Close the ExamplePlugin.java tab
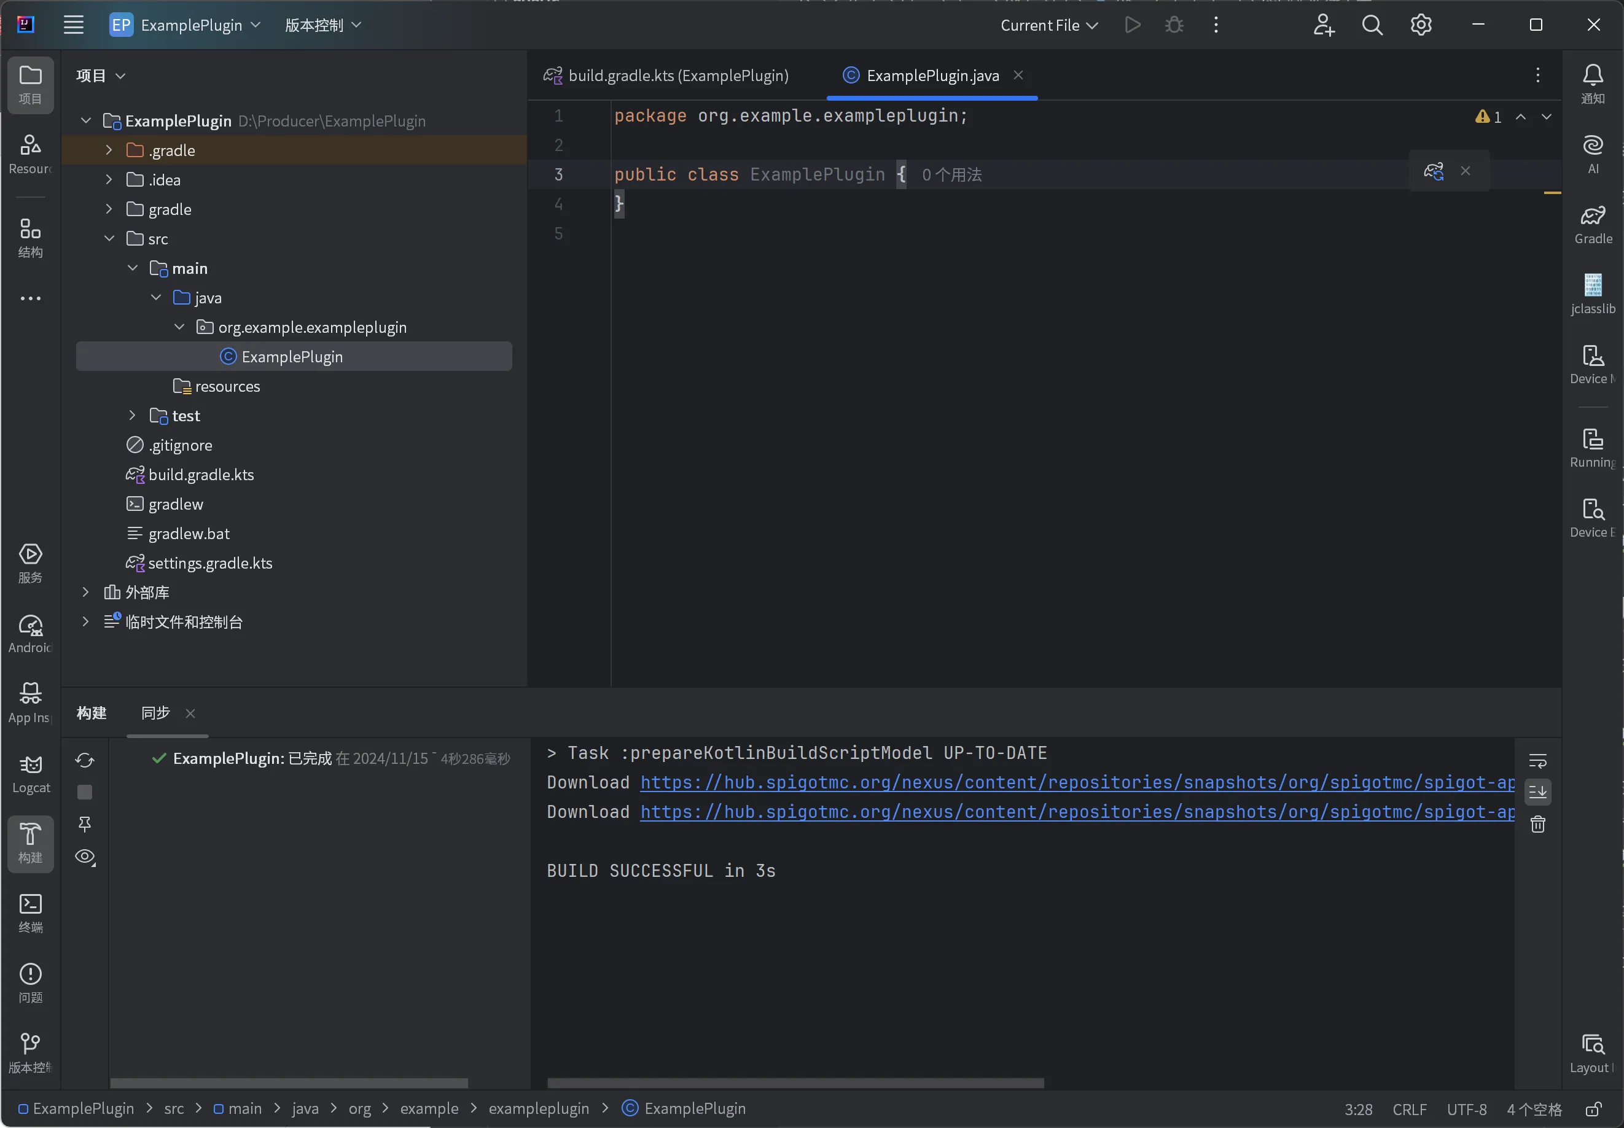This screenshot has height=1128, width=1624. coord(1018,75)
